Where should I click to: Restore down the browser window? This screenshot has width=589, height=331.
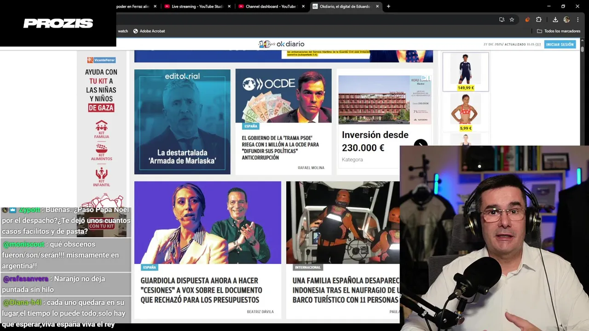tap(563, 6)
